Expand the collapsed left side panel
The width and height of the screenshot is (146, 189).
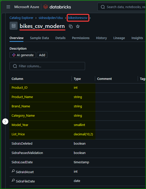click(5, 121)
